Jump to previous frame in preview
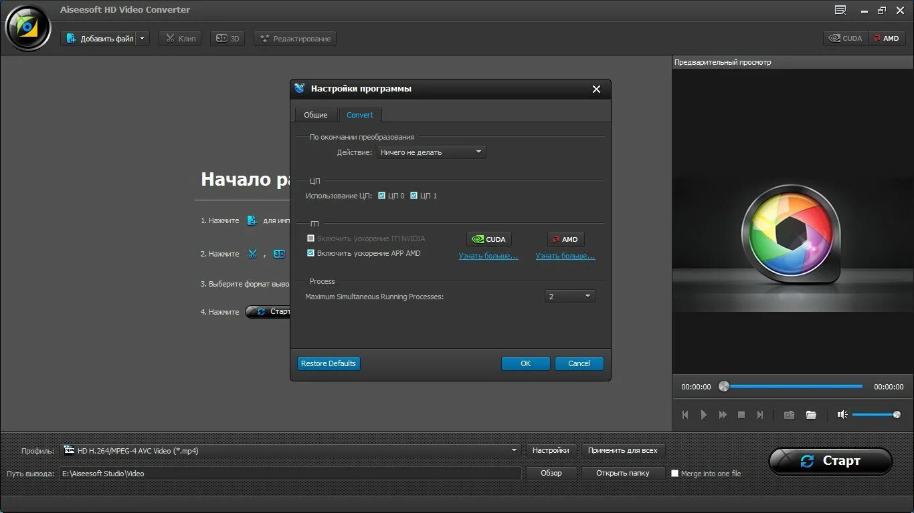 (x=685, y=415)
